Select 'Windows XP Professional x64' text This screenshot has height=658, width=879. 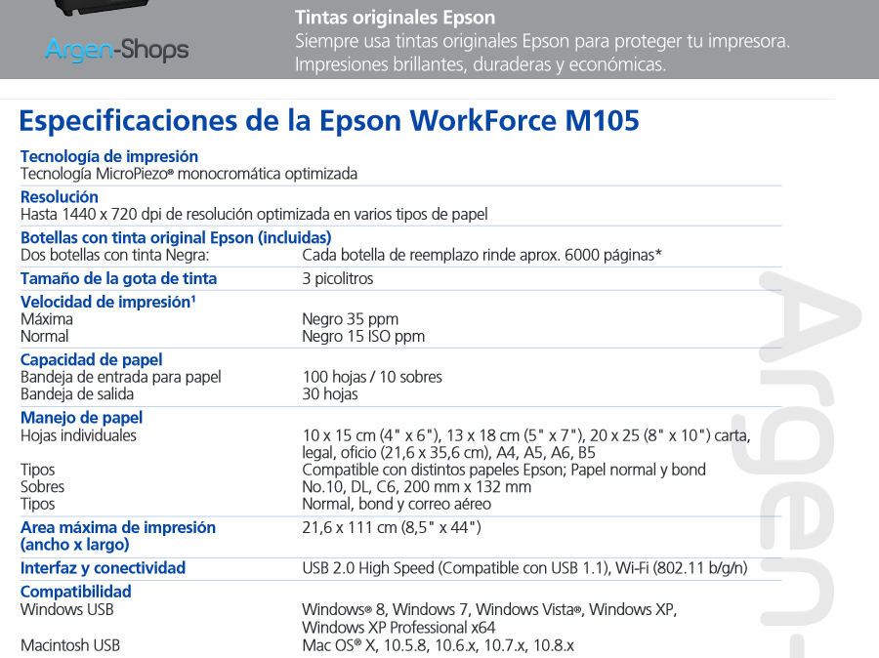coord(398,627)
